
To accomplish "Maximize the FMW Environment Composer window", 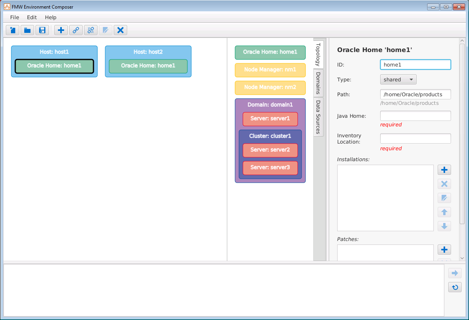I will pos(446,7).
